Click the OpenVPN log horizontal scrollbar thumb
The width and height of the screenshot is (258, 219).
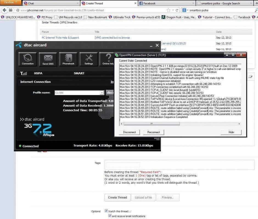pos(152,124)
